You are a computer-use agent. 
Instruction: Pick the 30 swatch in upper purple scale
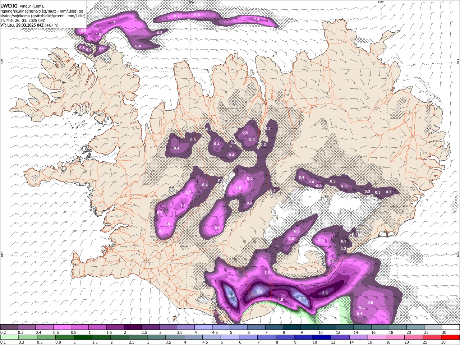(451, 327)
